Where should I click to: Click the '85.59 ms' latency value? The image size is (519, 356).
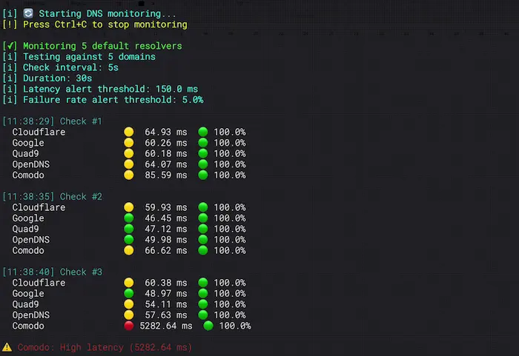click(166, 175)
